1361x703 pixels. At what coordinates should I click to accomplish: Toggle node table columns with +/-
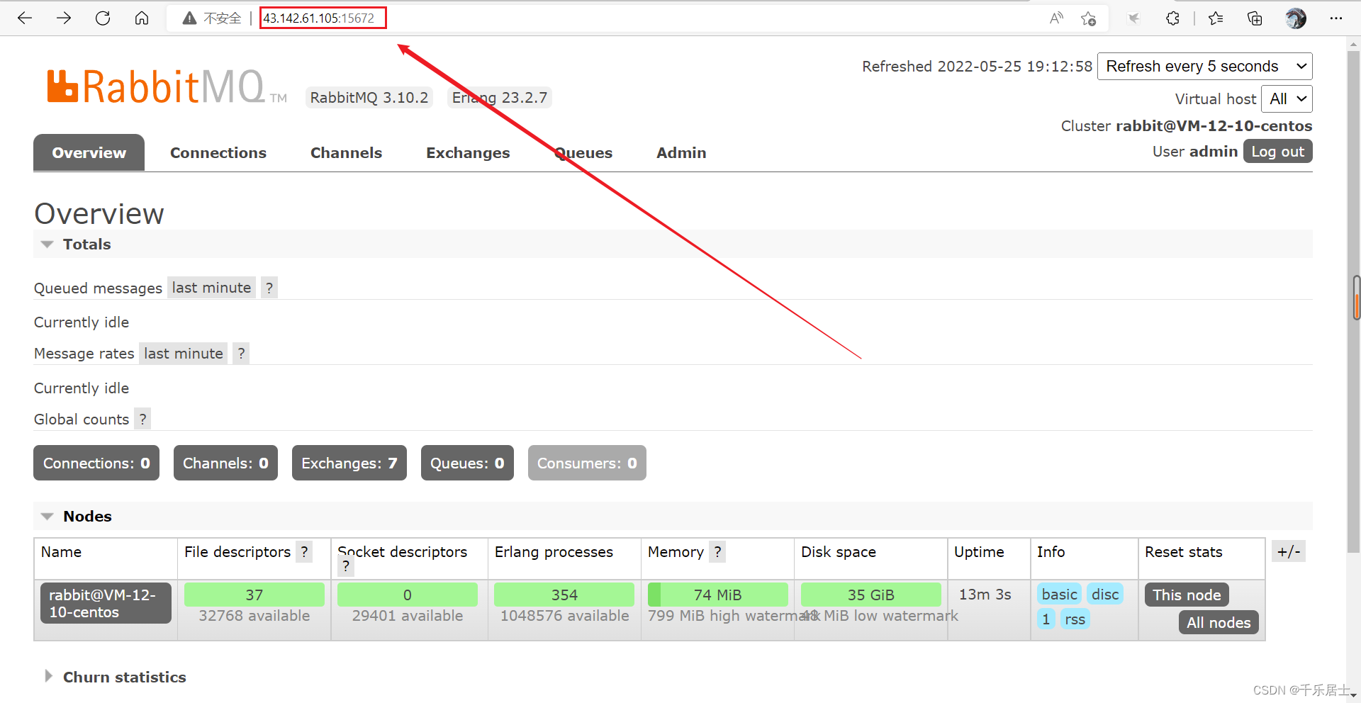point(1289,551)
